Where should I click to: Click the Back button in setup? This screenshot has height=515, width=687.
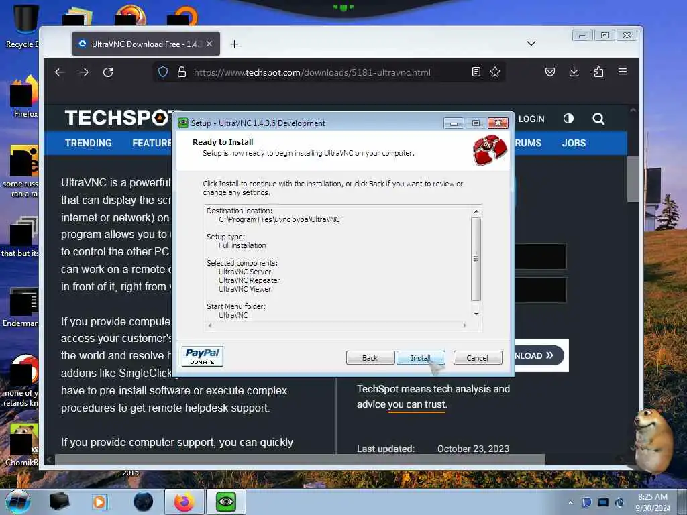click(x=370, y=358)
